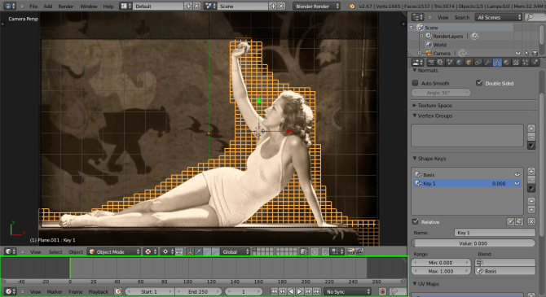Select the scale manipulator icon
The image size is (546, 297).
tap(215, 251)
